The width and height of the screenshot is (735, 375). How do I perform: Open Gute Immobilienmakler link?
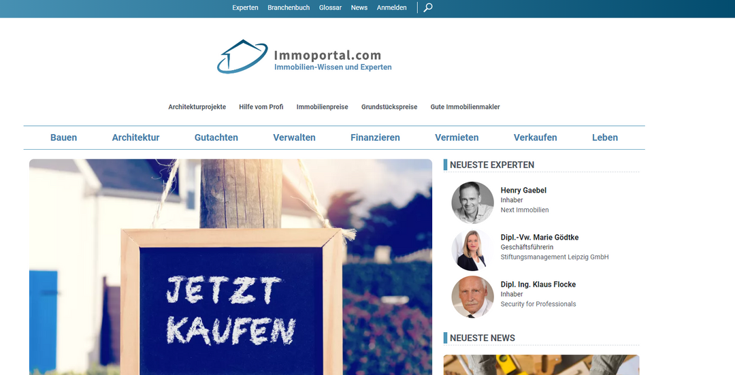tap(465, 107)
